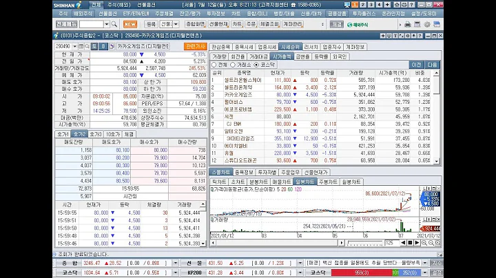Add a virtual screen with plus icon
Image resolution: width=496 pixels, height=278 pixels.
(x=387, y=5)
